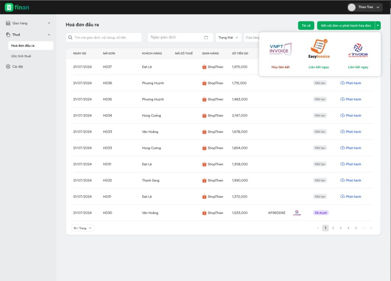This screenshot has width=391, height=281.
Task: Click Kết nối đơn vị phát hành hóa đơn
Action: (x=346, y=26)
